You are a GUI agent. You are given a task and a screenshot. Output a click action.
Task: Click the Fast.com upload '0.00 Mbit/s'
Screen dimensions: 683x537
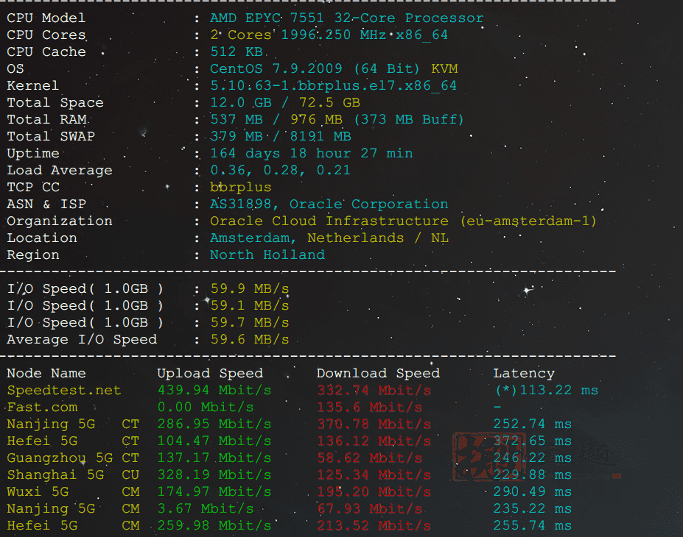coord(205,408)
